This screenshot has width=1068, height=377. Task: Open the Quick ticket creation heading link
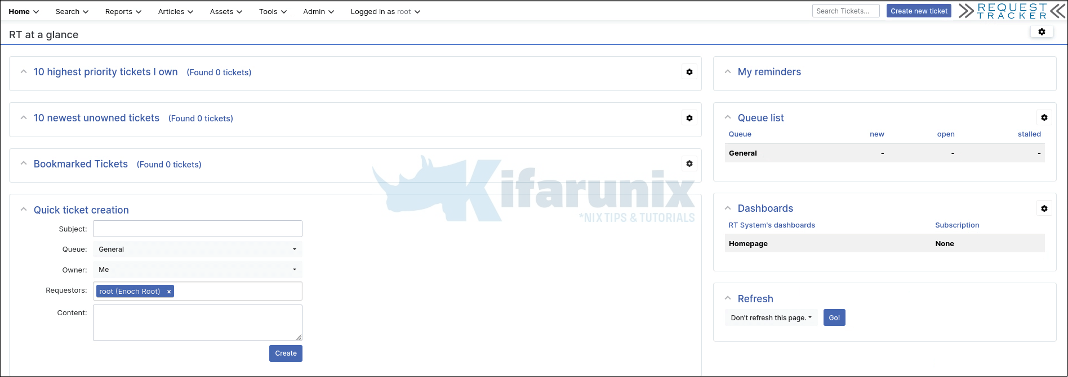click(81, 210)
